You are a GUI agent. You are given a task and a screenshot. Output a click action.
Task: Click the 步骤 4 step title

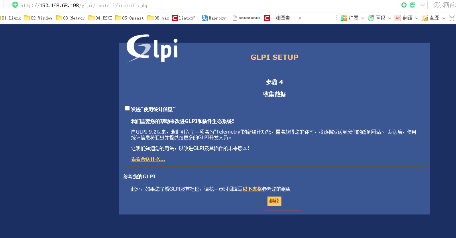(274, 83)
